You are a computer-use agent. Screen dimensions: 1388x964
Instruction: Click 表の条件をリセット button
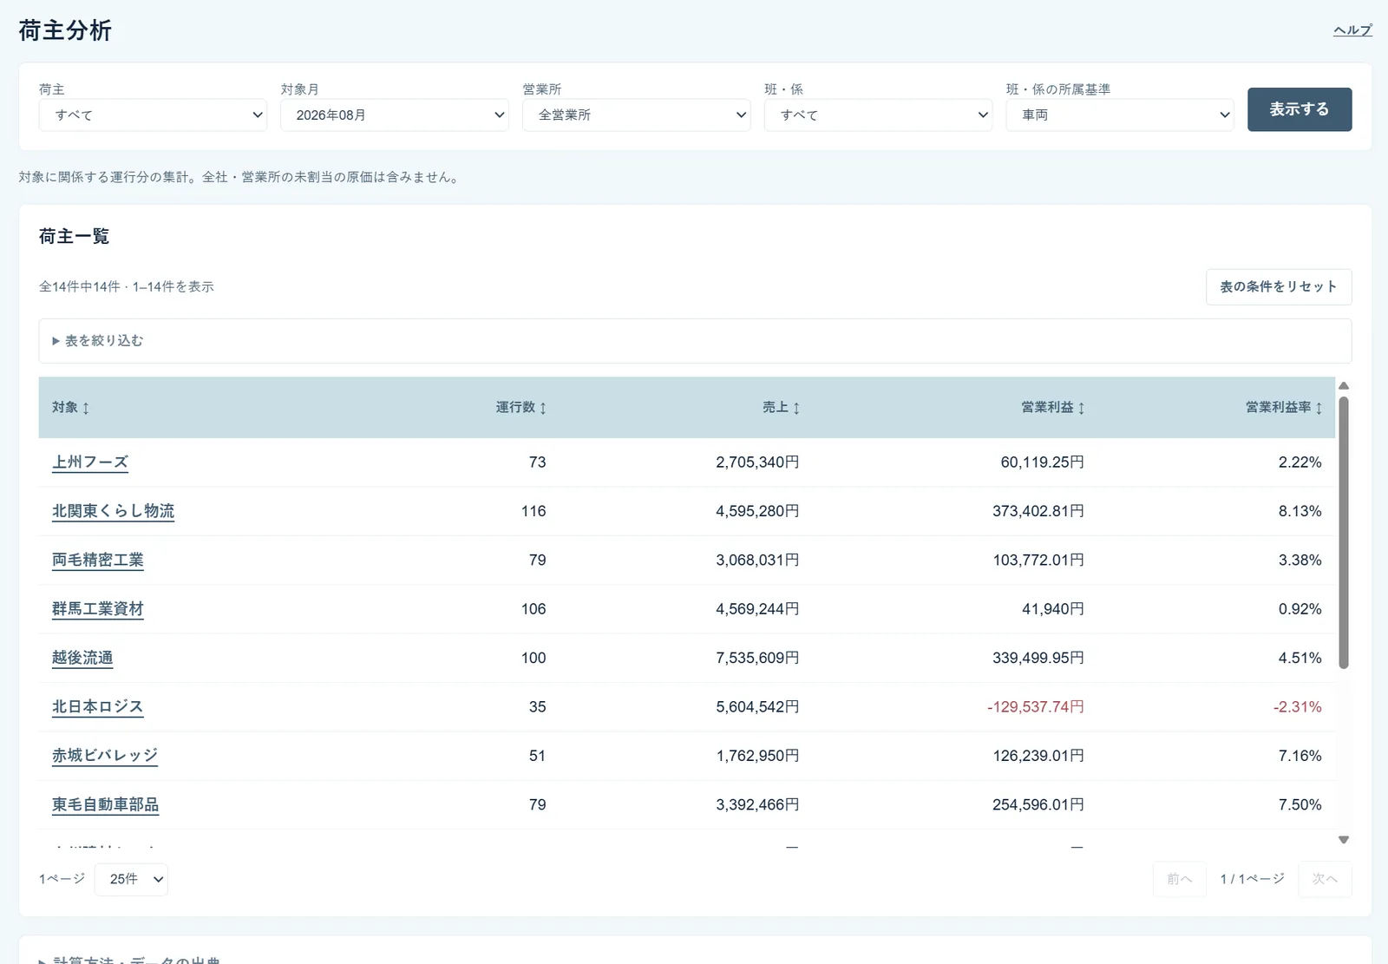point(1279,286)
